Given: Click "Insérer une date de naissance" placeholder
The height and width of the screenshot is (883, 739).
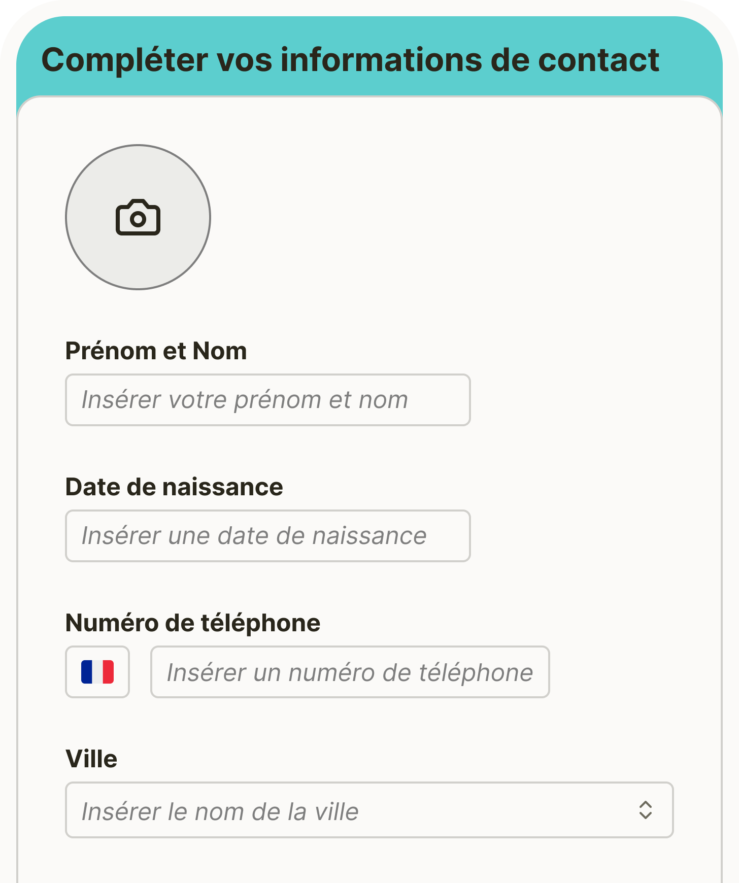Looking at the screenshot, I should coord(254,536).
